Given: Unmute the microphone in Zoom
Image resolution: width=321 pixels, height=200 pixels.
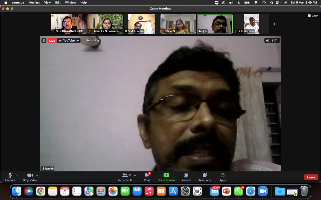Looking at the screenshot, I should coord(10,177).
